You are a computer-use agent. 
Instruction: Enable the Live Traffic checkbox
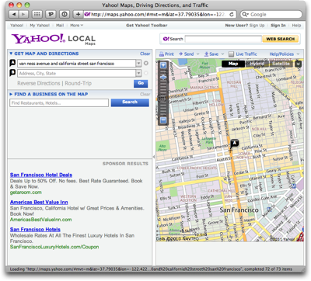(x=231, y=54)
